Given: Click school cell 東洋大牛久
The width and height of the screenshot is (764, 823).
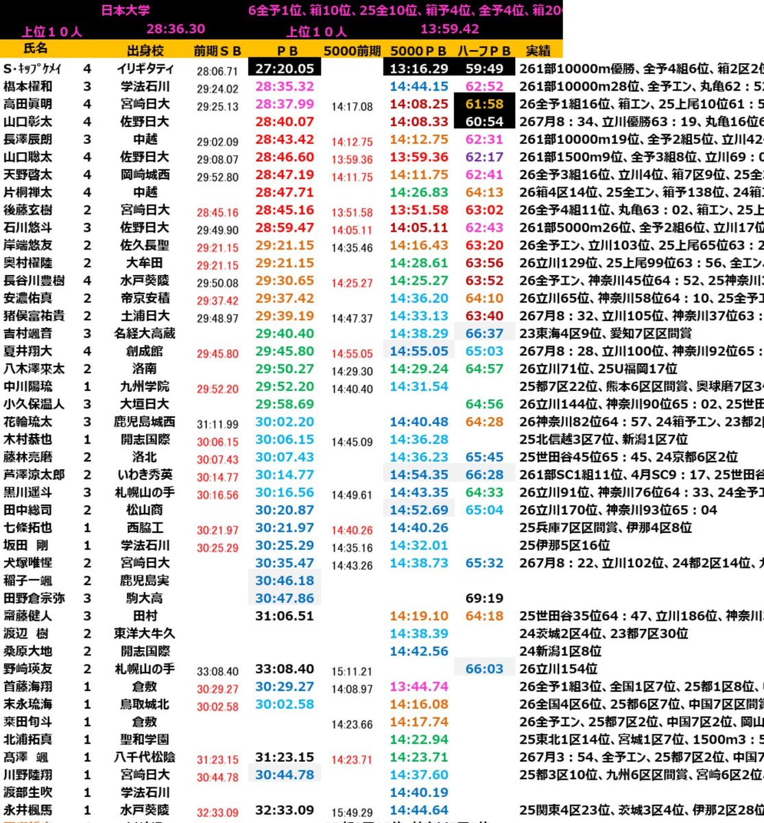Looking at the screenshot, I should pos(145,634).
